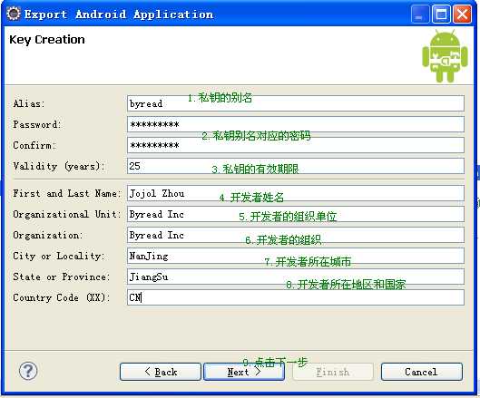Click the "Confirm:" label
The height and width of the screenshot is (398, 480).
coord(34,145)
